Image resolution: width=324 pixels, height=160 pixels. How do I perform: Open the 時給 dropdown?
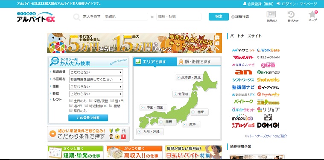click(96, 94)
